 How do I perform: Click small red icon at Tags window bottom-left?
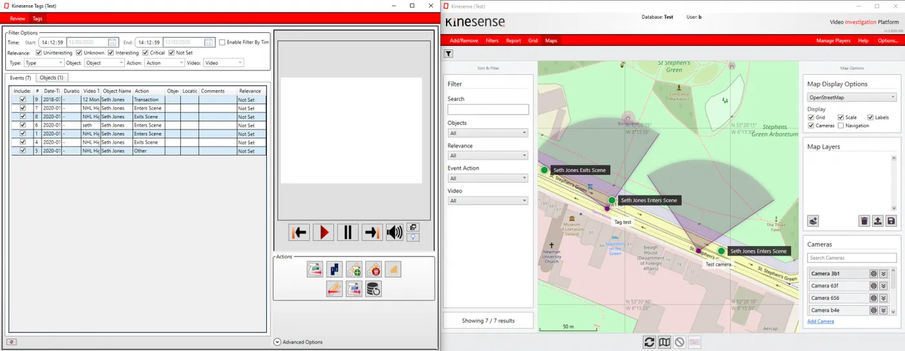[x=12, y=342]
